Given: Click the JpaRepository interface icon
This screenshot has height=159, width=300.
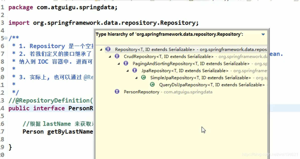Looking at the screenshot, I should [134, 71].
